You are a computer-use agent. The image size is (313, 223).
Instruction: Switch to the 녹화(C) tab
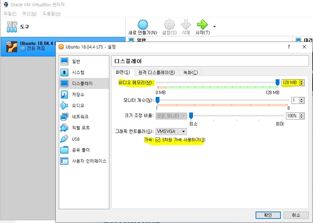tap(191, 72)
